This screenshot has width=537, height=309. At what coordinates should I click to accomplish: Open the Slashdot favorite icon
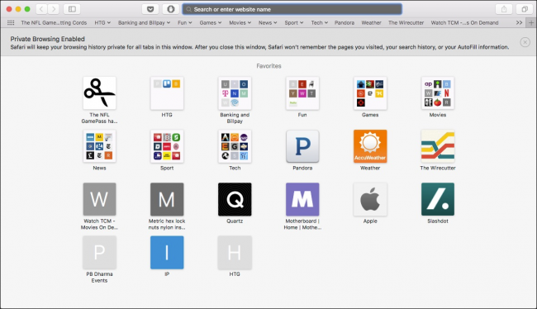[438, 199]
